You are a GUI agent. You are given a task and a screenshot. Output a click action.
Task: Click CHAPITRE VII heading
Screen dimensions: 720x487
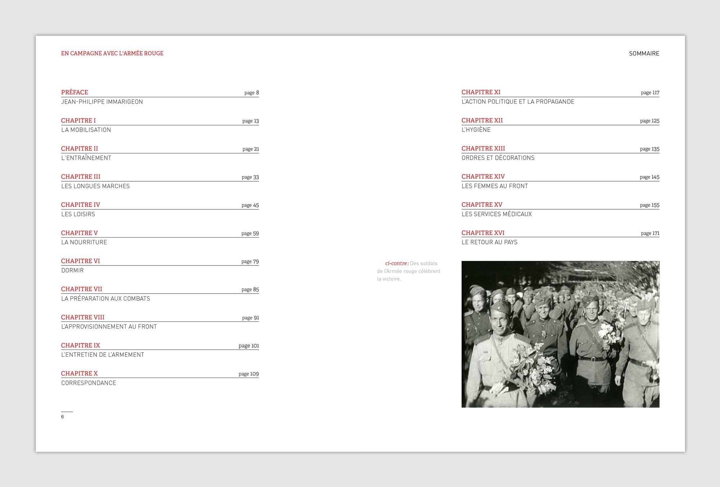point(82,289)
